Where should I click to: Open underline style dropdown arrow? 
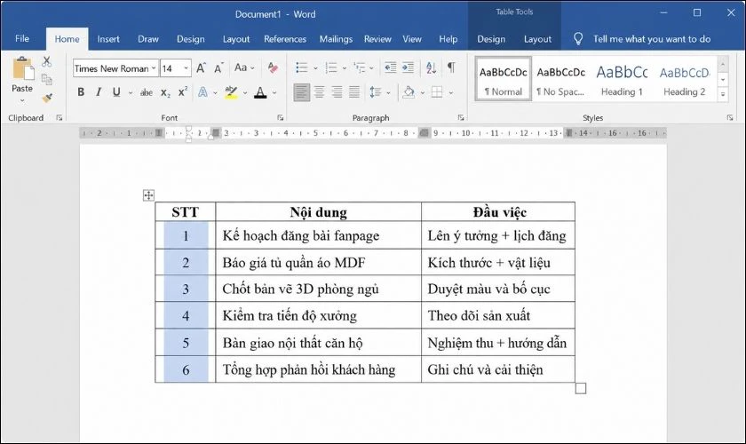tap(131, 93)
